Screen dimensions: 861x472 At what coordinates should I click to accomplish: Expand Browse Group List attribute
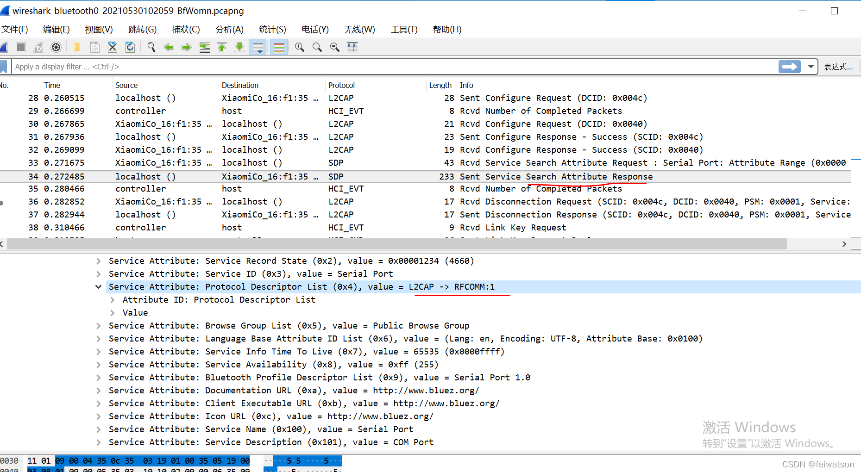[x=99, y=326]
